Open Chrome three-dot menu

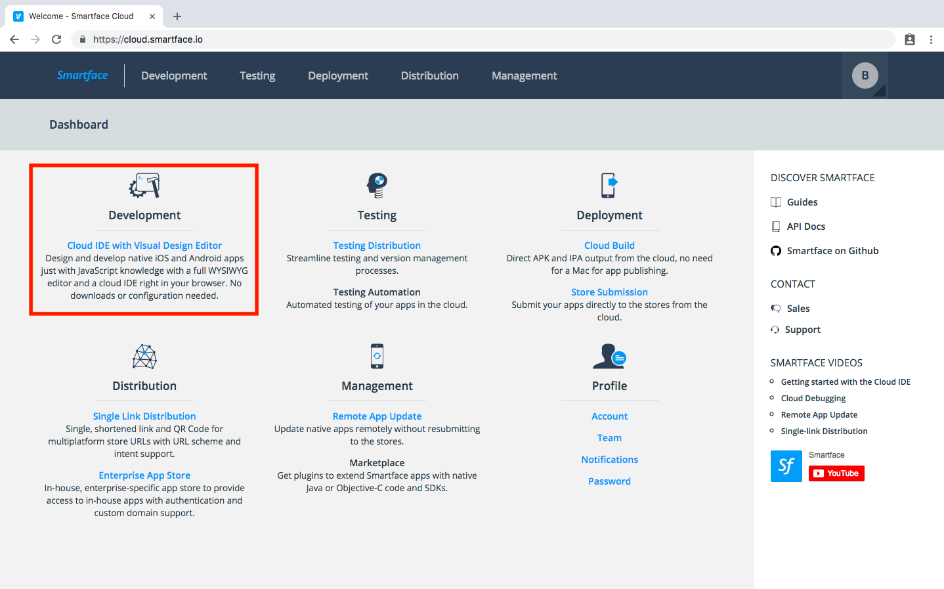coord(931,39)
